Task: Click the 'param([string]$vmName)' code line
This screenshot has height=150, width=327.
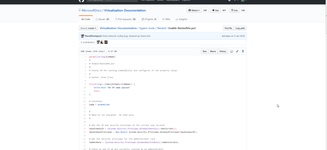Action: point(102,57)
